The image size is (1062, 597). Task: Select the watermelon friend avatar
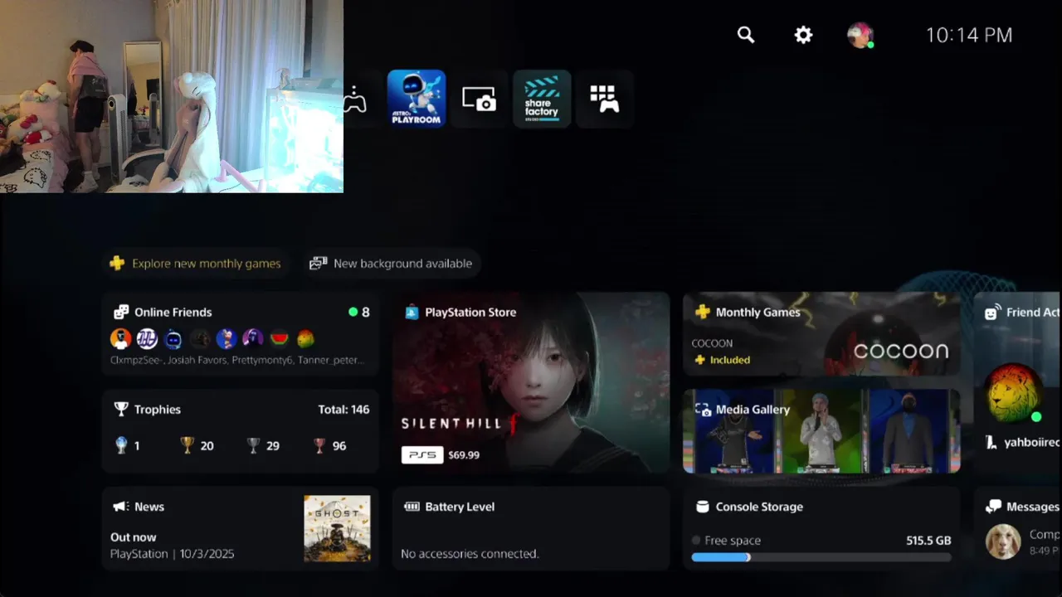click(x=280, y=338)
